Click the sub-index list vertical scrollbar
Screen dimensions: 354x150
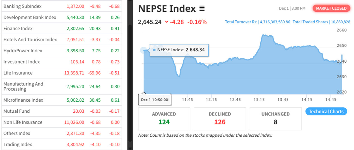coord(130,83)
